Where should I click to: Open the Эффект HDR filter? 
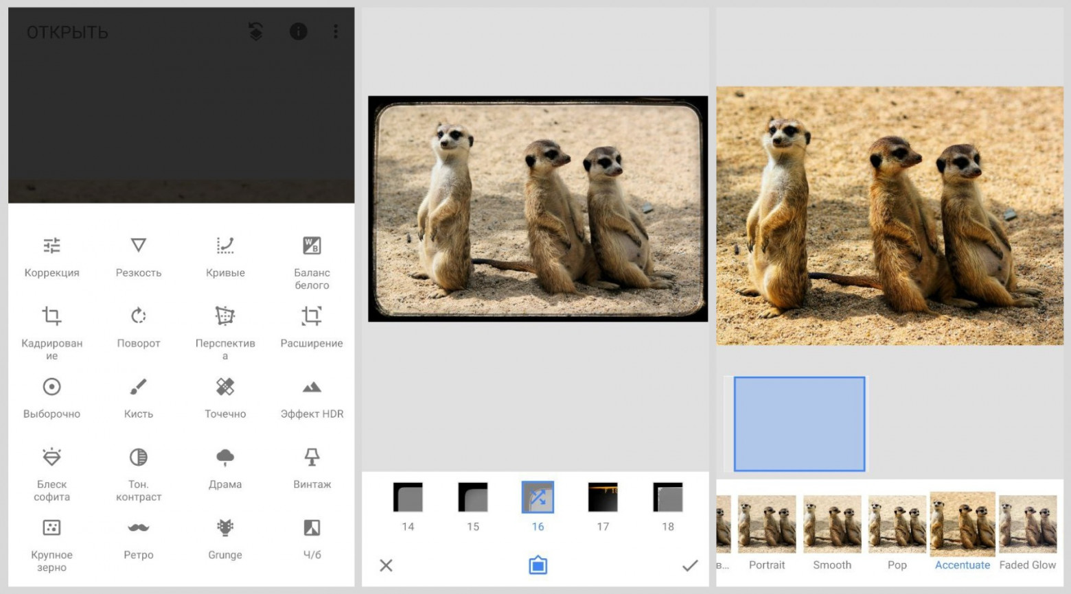coord(312,396)
